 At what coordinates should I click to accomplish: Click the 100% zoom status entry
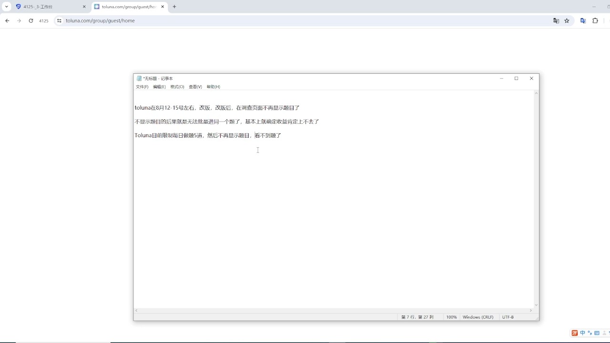tap(451, 317)
